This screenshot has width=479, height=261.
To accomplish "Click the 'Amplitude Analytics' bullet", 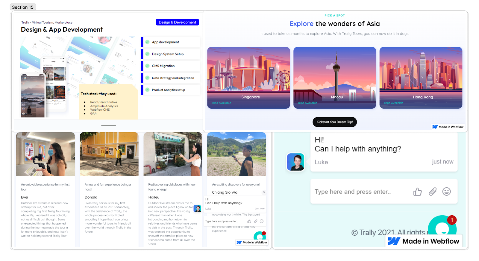I will [104, 106].
